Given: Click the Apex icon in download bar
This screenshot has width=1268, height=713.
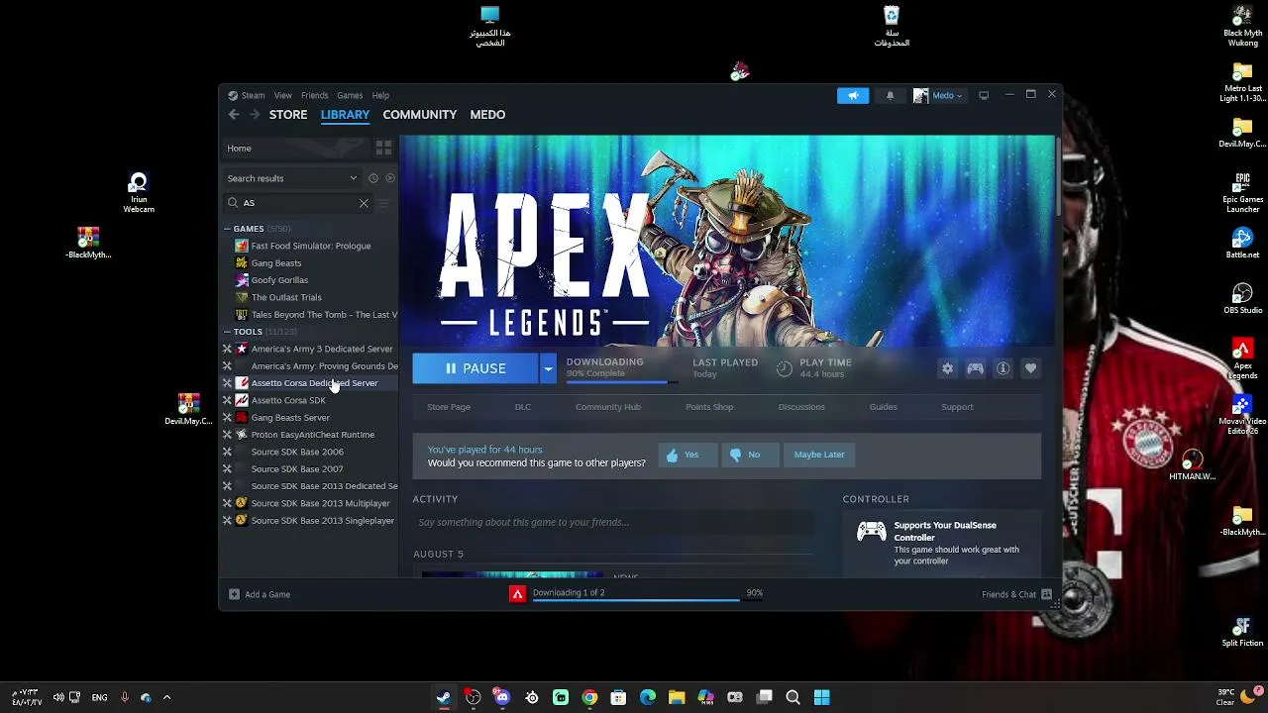Looking at the screenshot, I should 517,593.
